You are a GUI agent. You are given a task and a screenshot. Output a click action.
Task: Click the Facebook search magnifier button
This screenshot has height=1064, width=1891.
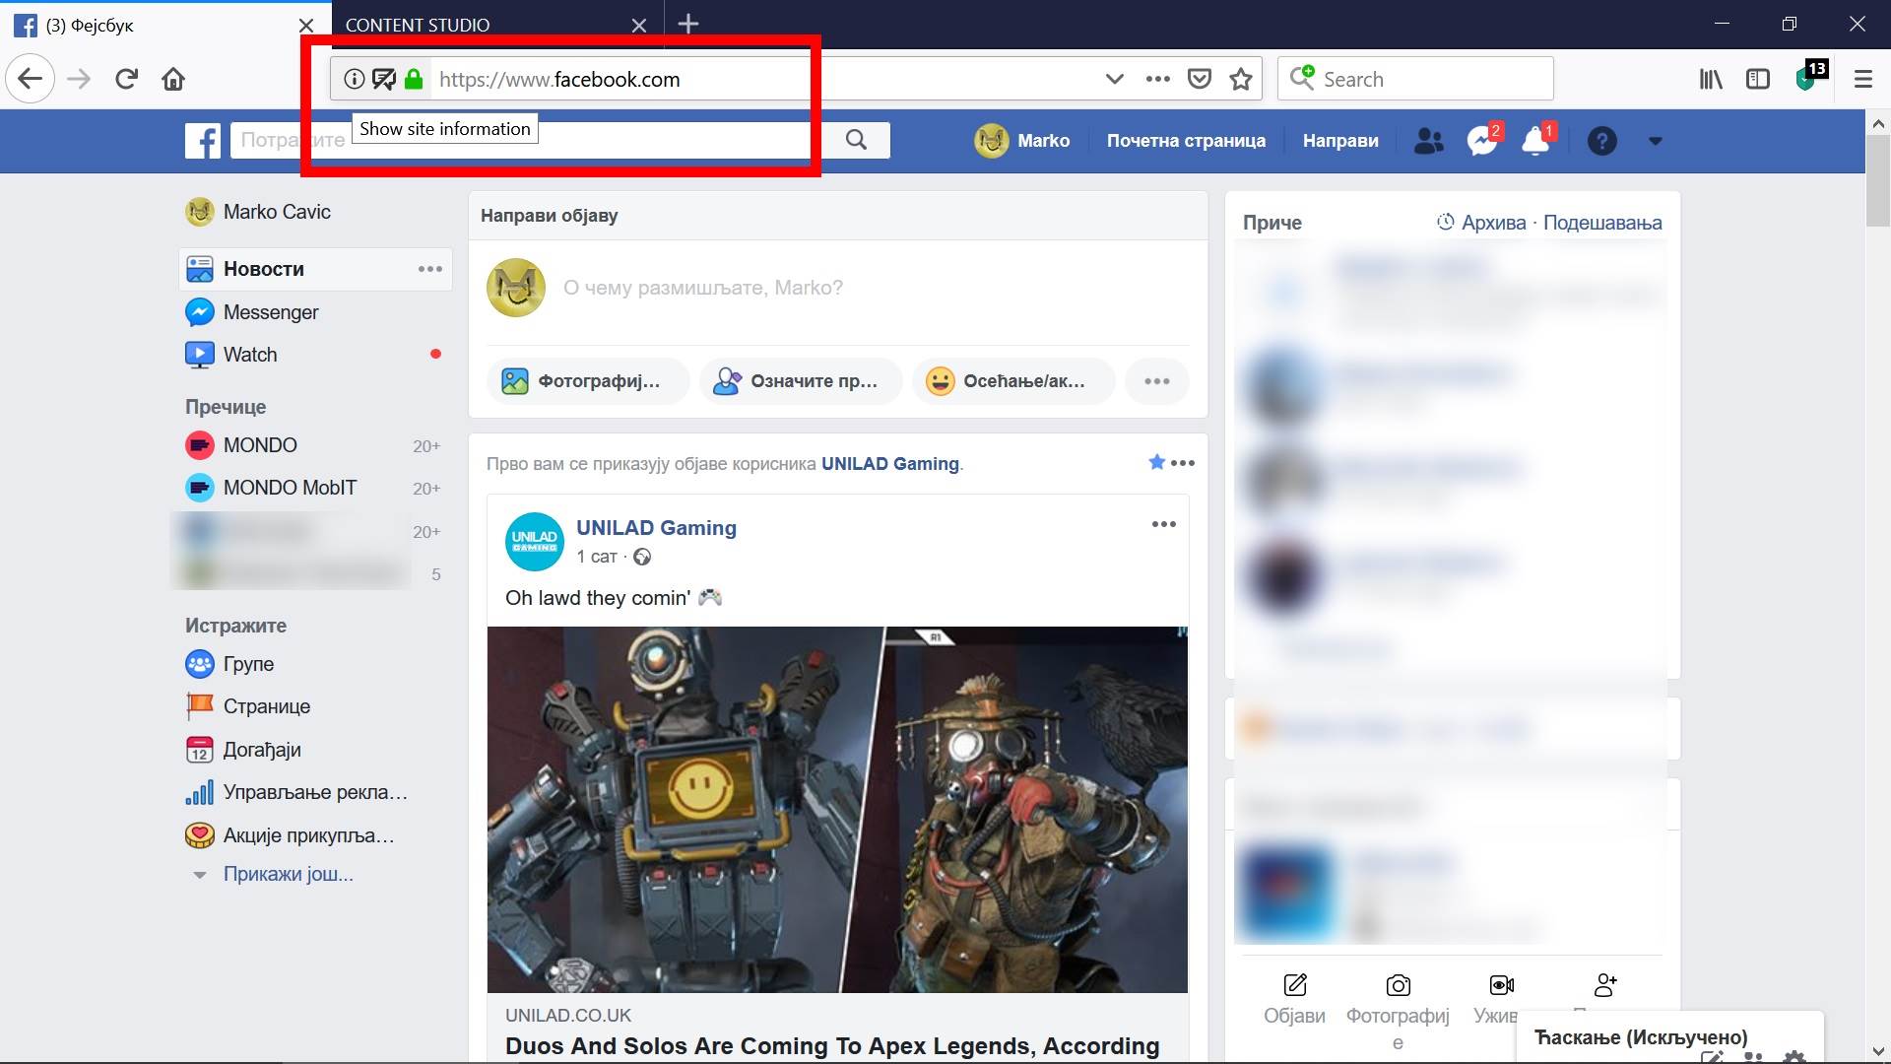(856, 140)
